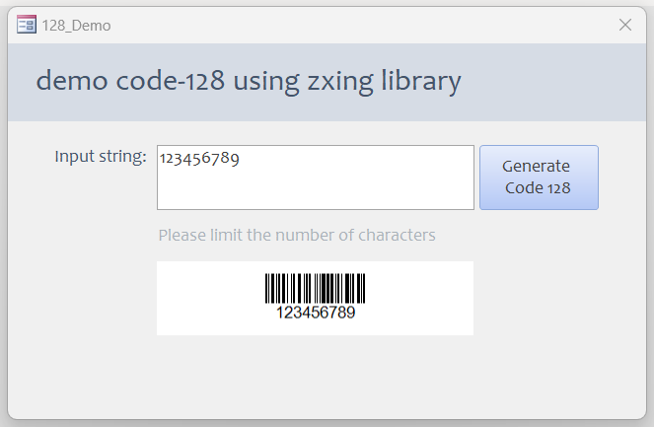Screen dimensions: 654x427
Task: Close the 128_Demo window
Action: pyautogui.click(x=625, y=25)
